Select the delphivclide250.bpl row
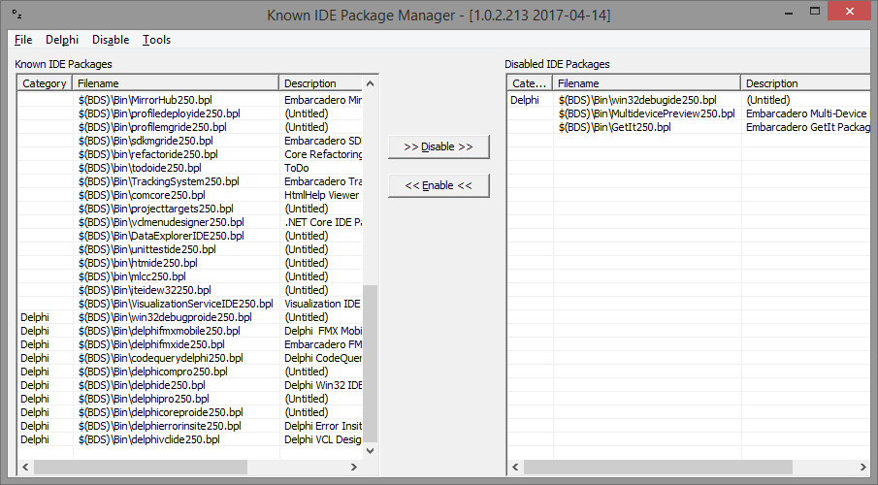 click(190, 439)
